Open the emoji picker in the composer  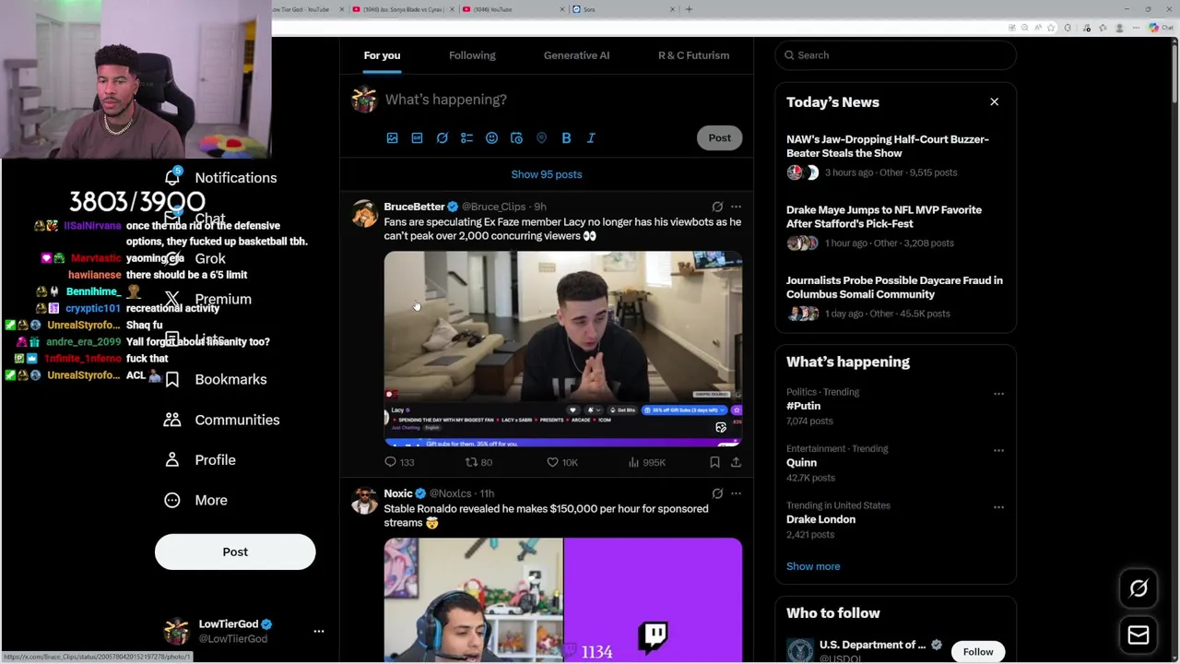pos(491,138)
